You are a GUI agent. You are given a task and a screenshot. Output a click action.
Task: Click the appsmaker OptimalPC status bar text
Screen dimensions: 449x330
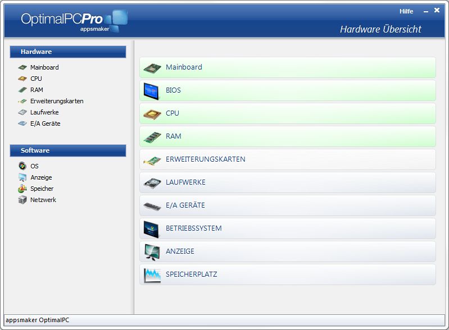[x=38, y=320]
